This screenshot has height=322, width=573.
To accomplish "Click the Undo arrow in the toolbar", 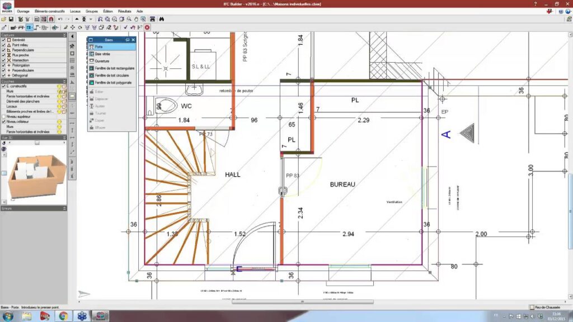I will (x=60, y=19).
